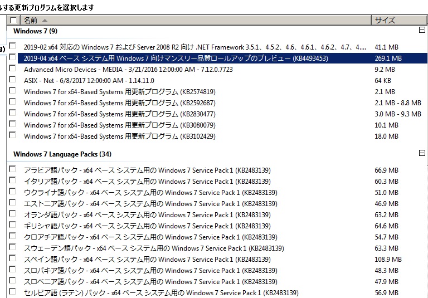The image size is (428, 298).
Task: Check the セルビア語 (ラテン) パック checkbox
Action: pyautogui.click(x=13, y=292)
